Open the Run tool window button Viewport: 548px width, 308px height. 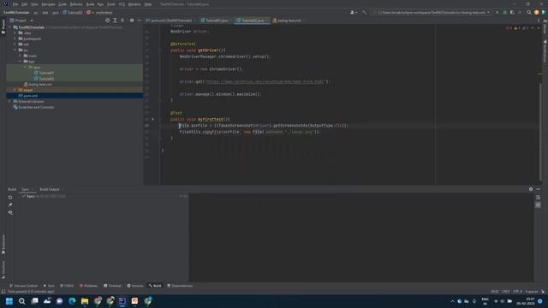click(x=49, y=286)
